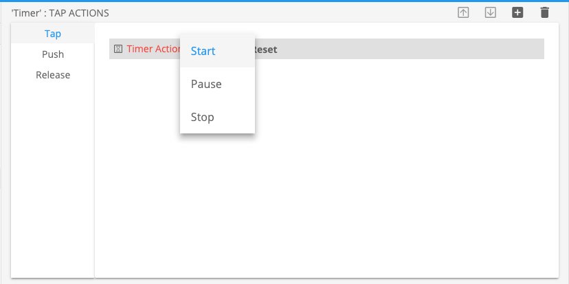
Task: Delete the action with trash icon
Action: [544, 12]
